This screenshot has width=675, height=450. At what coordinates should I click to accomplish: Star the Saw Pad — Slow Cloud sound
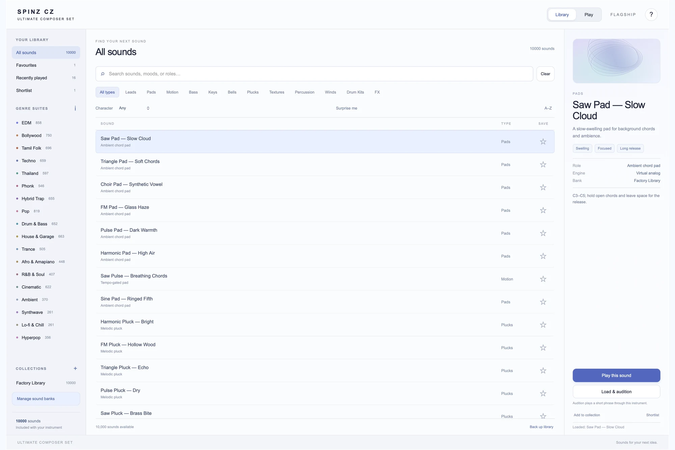pyautogui.click(x=543, y=142)
